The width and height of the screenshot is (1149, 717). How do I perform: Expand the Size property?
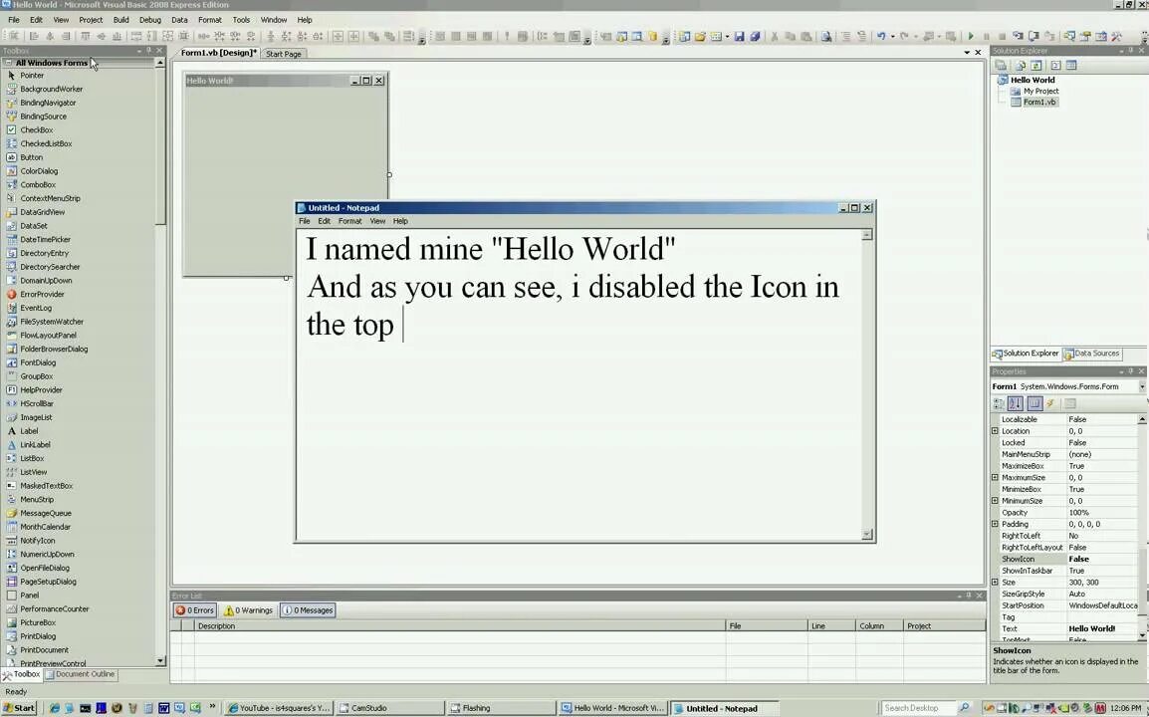click(x=995, y=583)
